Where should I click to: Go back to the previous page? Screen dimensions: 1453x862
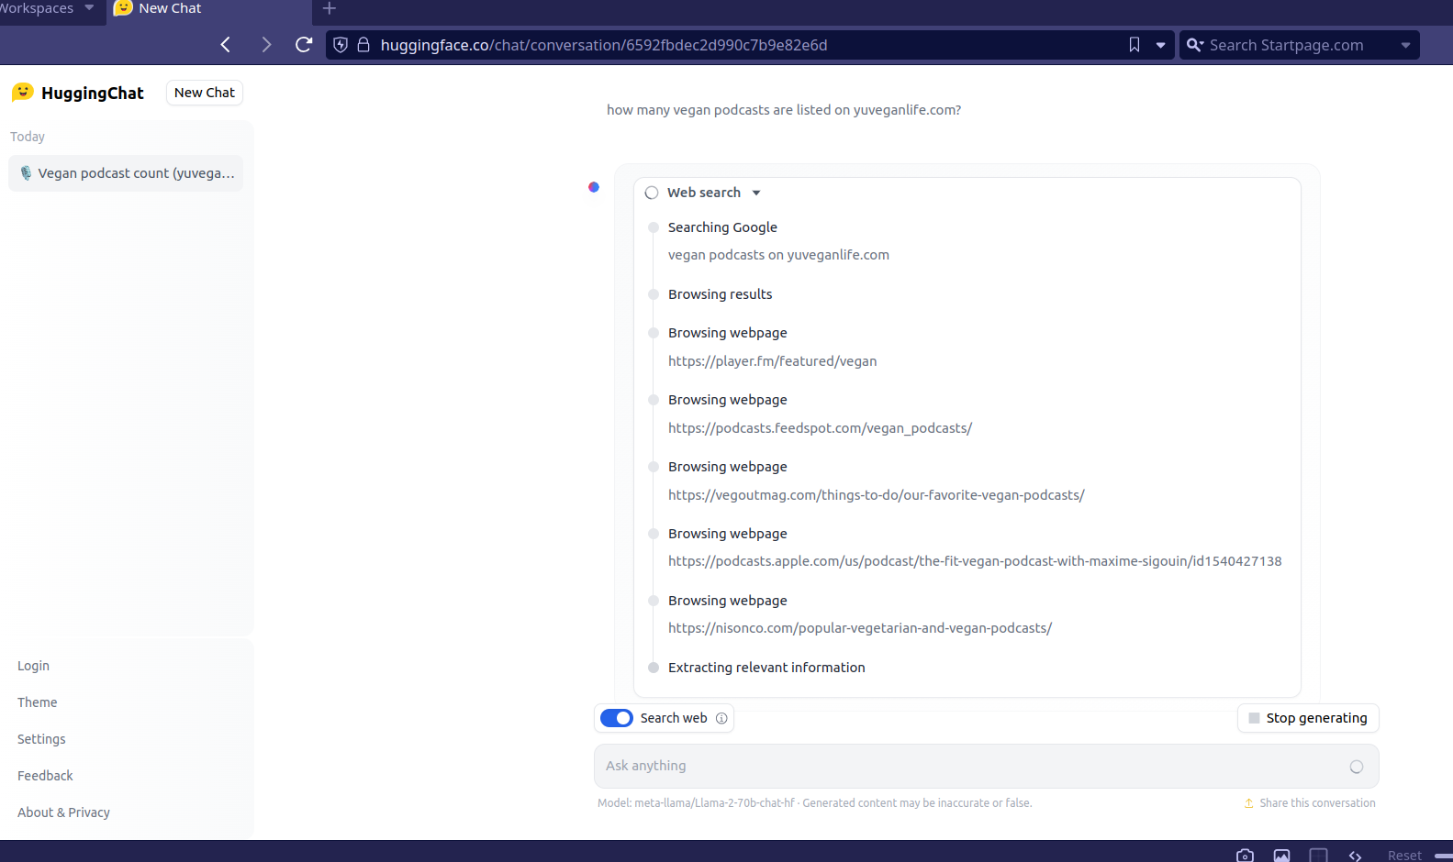point(225,45)
